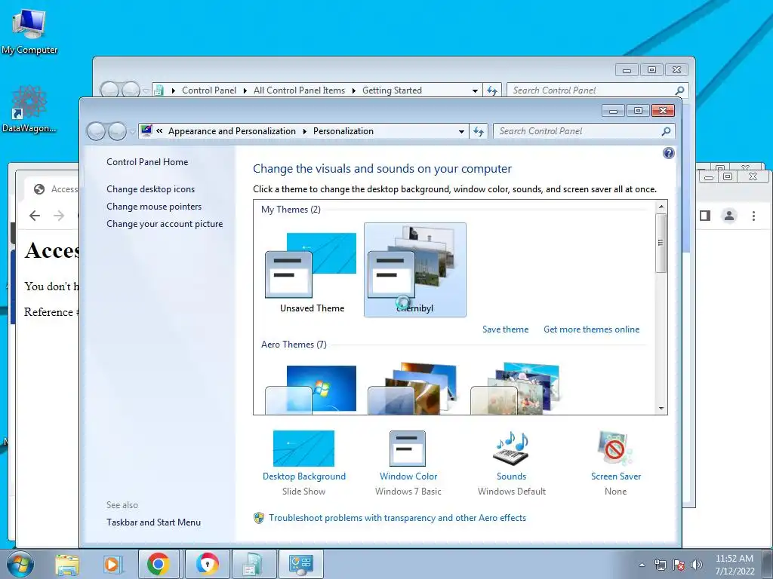Viewport: 773px width, 579px height.
Task: Refresh the Personalization window address bar
Action: tap(479, 131)
